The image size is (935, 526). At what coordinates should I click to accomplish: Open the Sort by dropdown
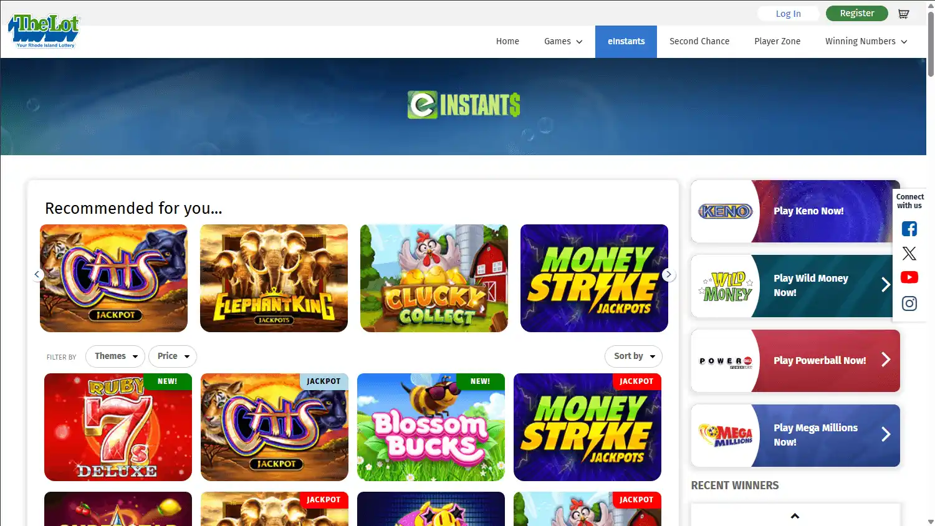point(633,356)
